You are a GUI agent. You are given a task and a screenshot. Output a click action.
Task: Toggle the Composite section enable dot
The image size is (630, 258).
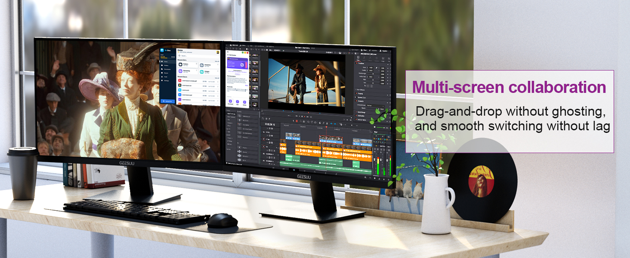[356, 101]
